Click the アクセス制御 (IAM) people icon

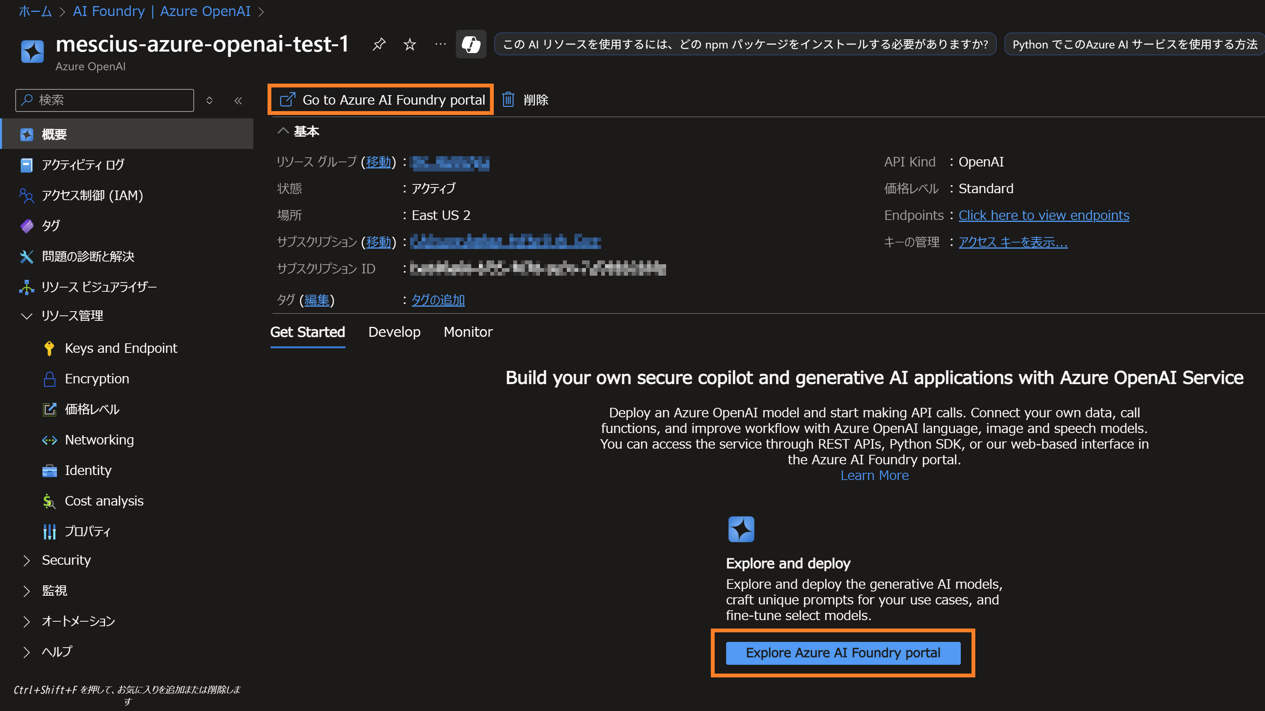pyautogui.click(x=26, y=195)
